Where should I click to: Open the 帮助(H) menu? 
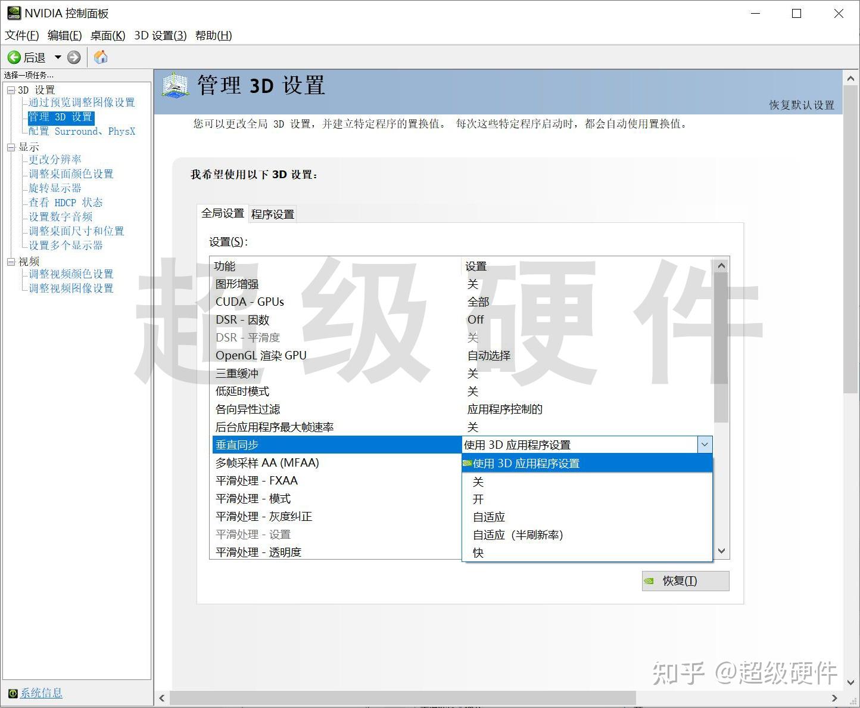(213, 36)
